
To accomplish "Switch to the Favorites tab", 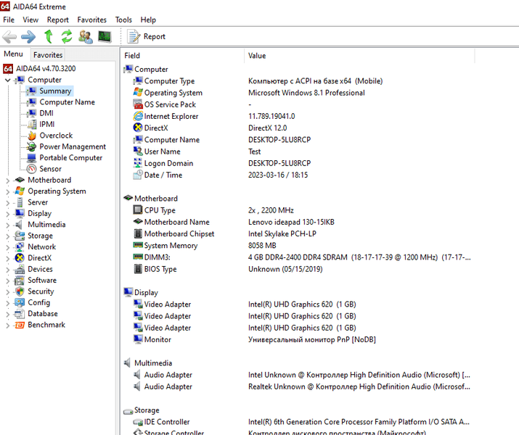I will pos(48,55).
